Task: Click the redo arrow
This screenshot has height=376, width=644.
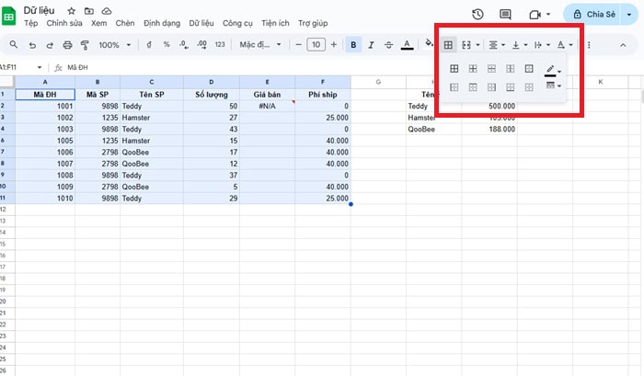Action: 50,45
